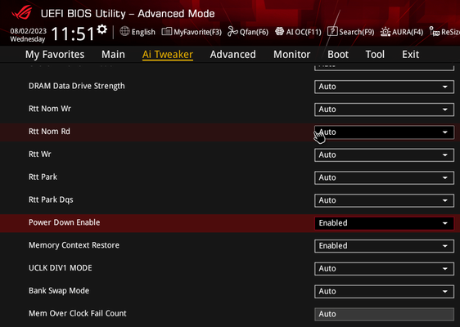Click the AI OC chip icon

click(x=280, y=31)
